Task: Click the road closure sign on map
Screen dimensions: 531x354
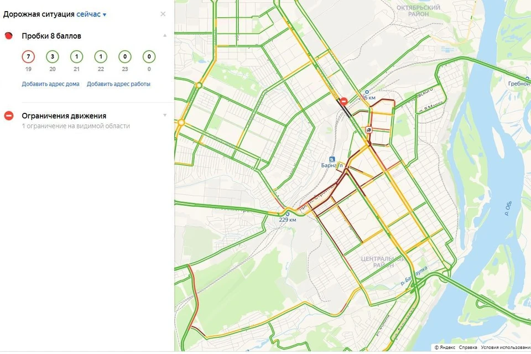Action: click(x=344, y=101)
